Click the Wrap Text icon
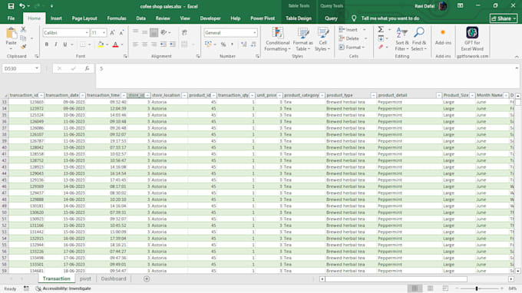The width and height of the screenshot is (522, 293). point(184,32)
